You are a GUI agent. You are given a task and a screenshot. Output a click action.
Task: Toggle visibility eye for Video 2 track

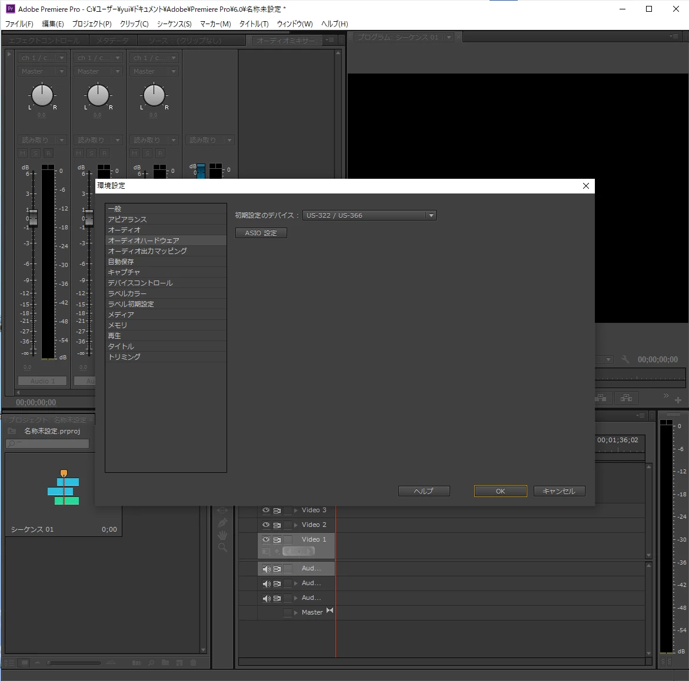[266, 525]
